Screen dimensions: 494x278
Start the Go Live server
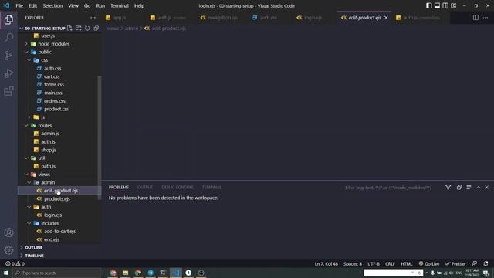coord(429,264)
